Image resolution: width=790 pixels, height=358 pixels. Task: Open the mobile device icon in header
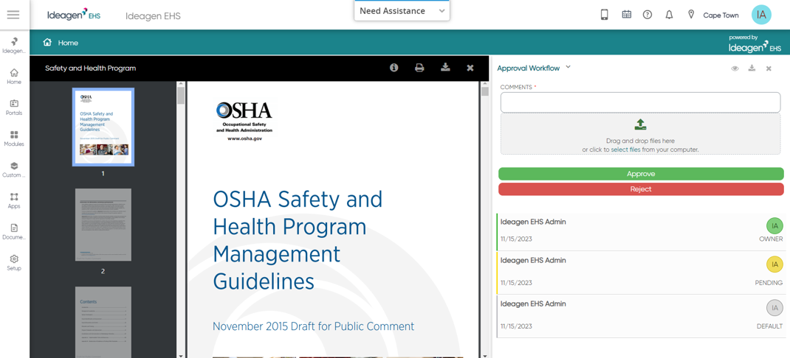605,15
